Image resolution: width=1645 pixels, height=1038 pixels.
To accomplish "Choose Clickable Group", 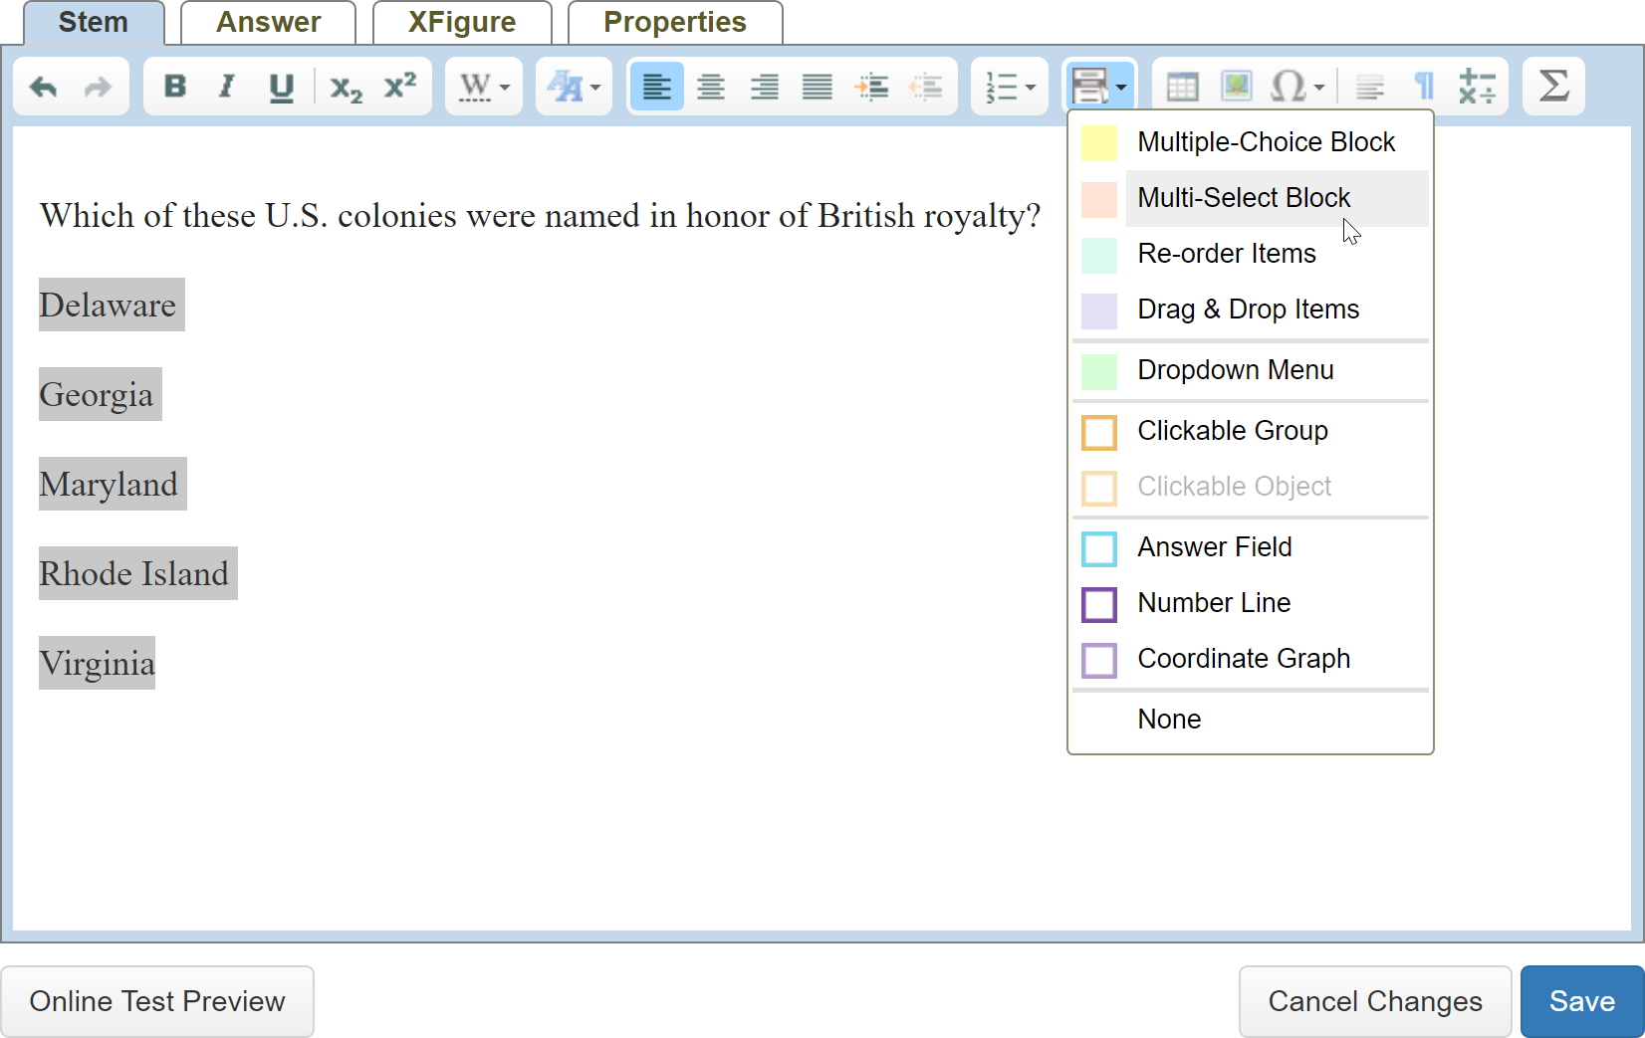I will point(1251,431).
